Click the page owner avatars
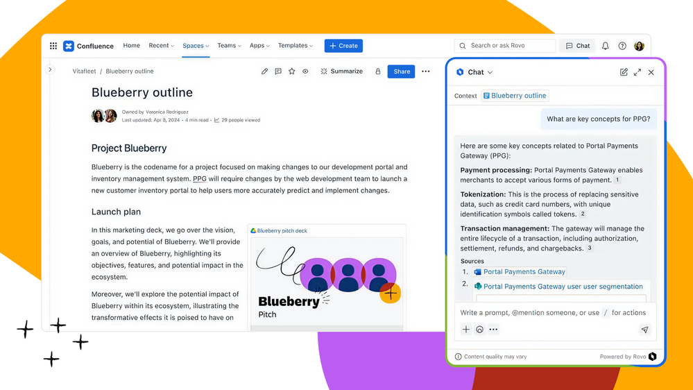 coord(104,116)
